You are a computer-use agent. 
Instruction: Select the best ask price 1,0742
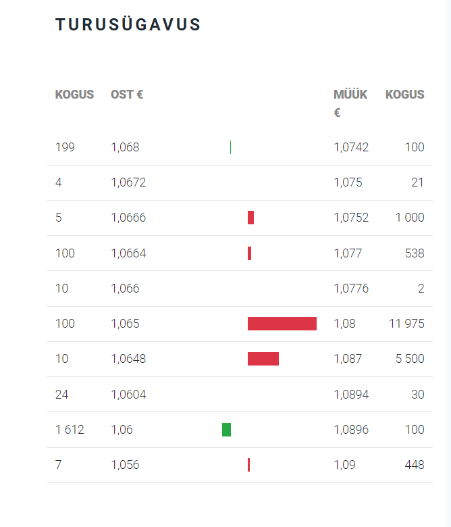tap(351, 147)
